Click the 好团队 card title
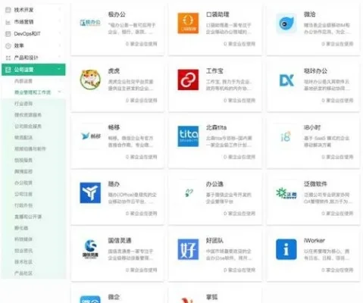Screen dimensions: 363x303 click(214, 241)
